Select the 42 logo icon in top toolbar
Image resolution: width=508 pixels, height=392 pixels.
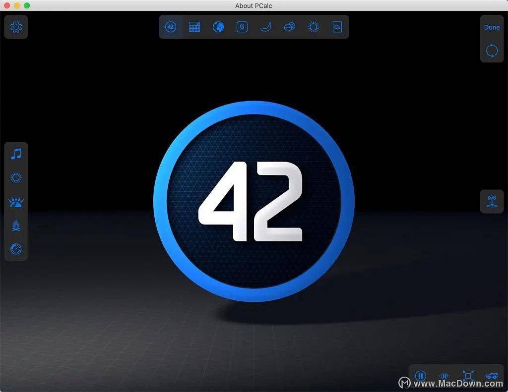click(171, 27)
